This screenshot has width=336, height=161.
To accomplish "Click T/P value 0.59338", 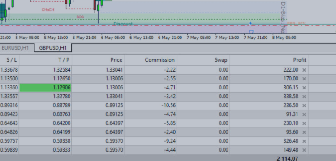I will tap(62, 141).
